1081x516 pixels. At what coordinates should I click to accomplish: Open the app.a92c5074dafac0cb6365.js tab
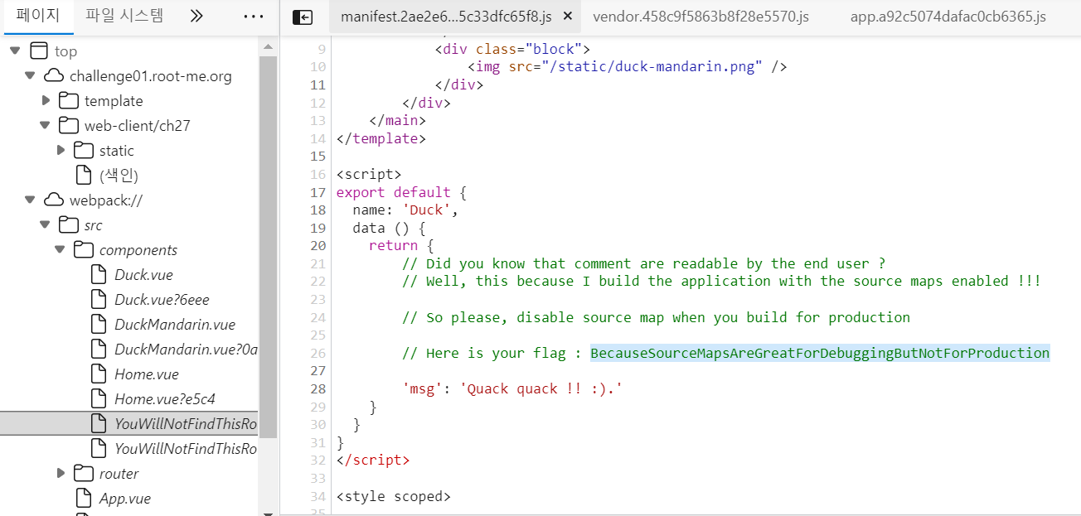pyautogui.click(x=948, y=17)
